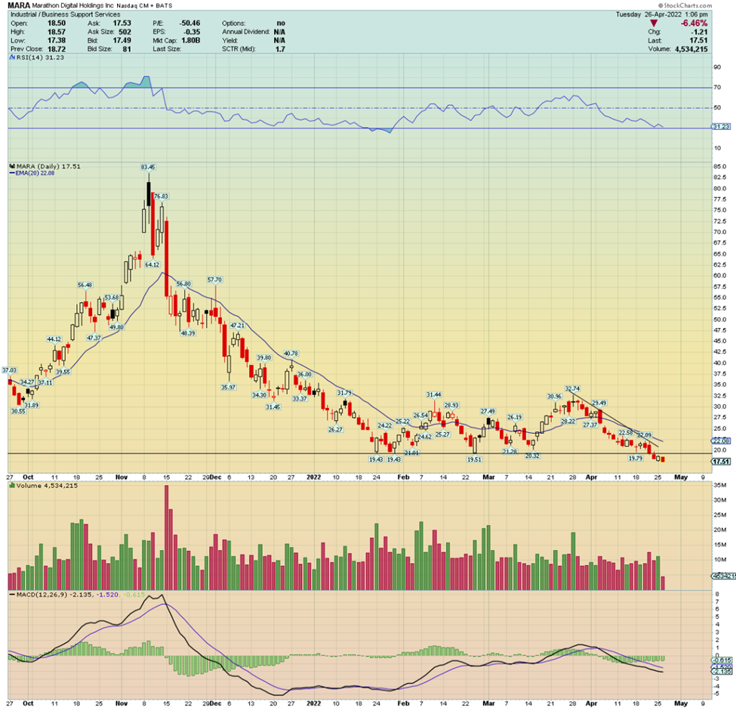Click the 40.78 price label
Screen dimensions: 736x708
[x=291, y=354]
